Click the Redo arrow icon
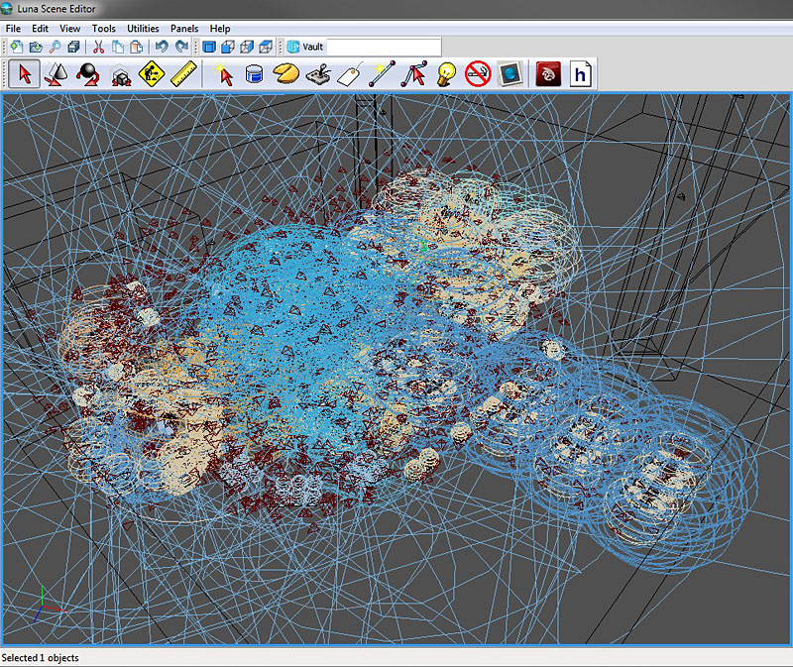 coord(181,47)
